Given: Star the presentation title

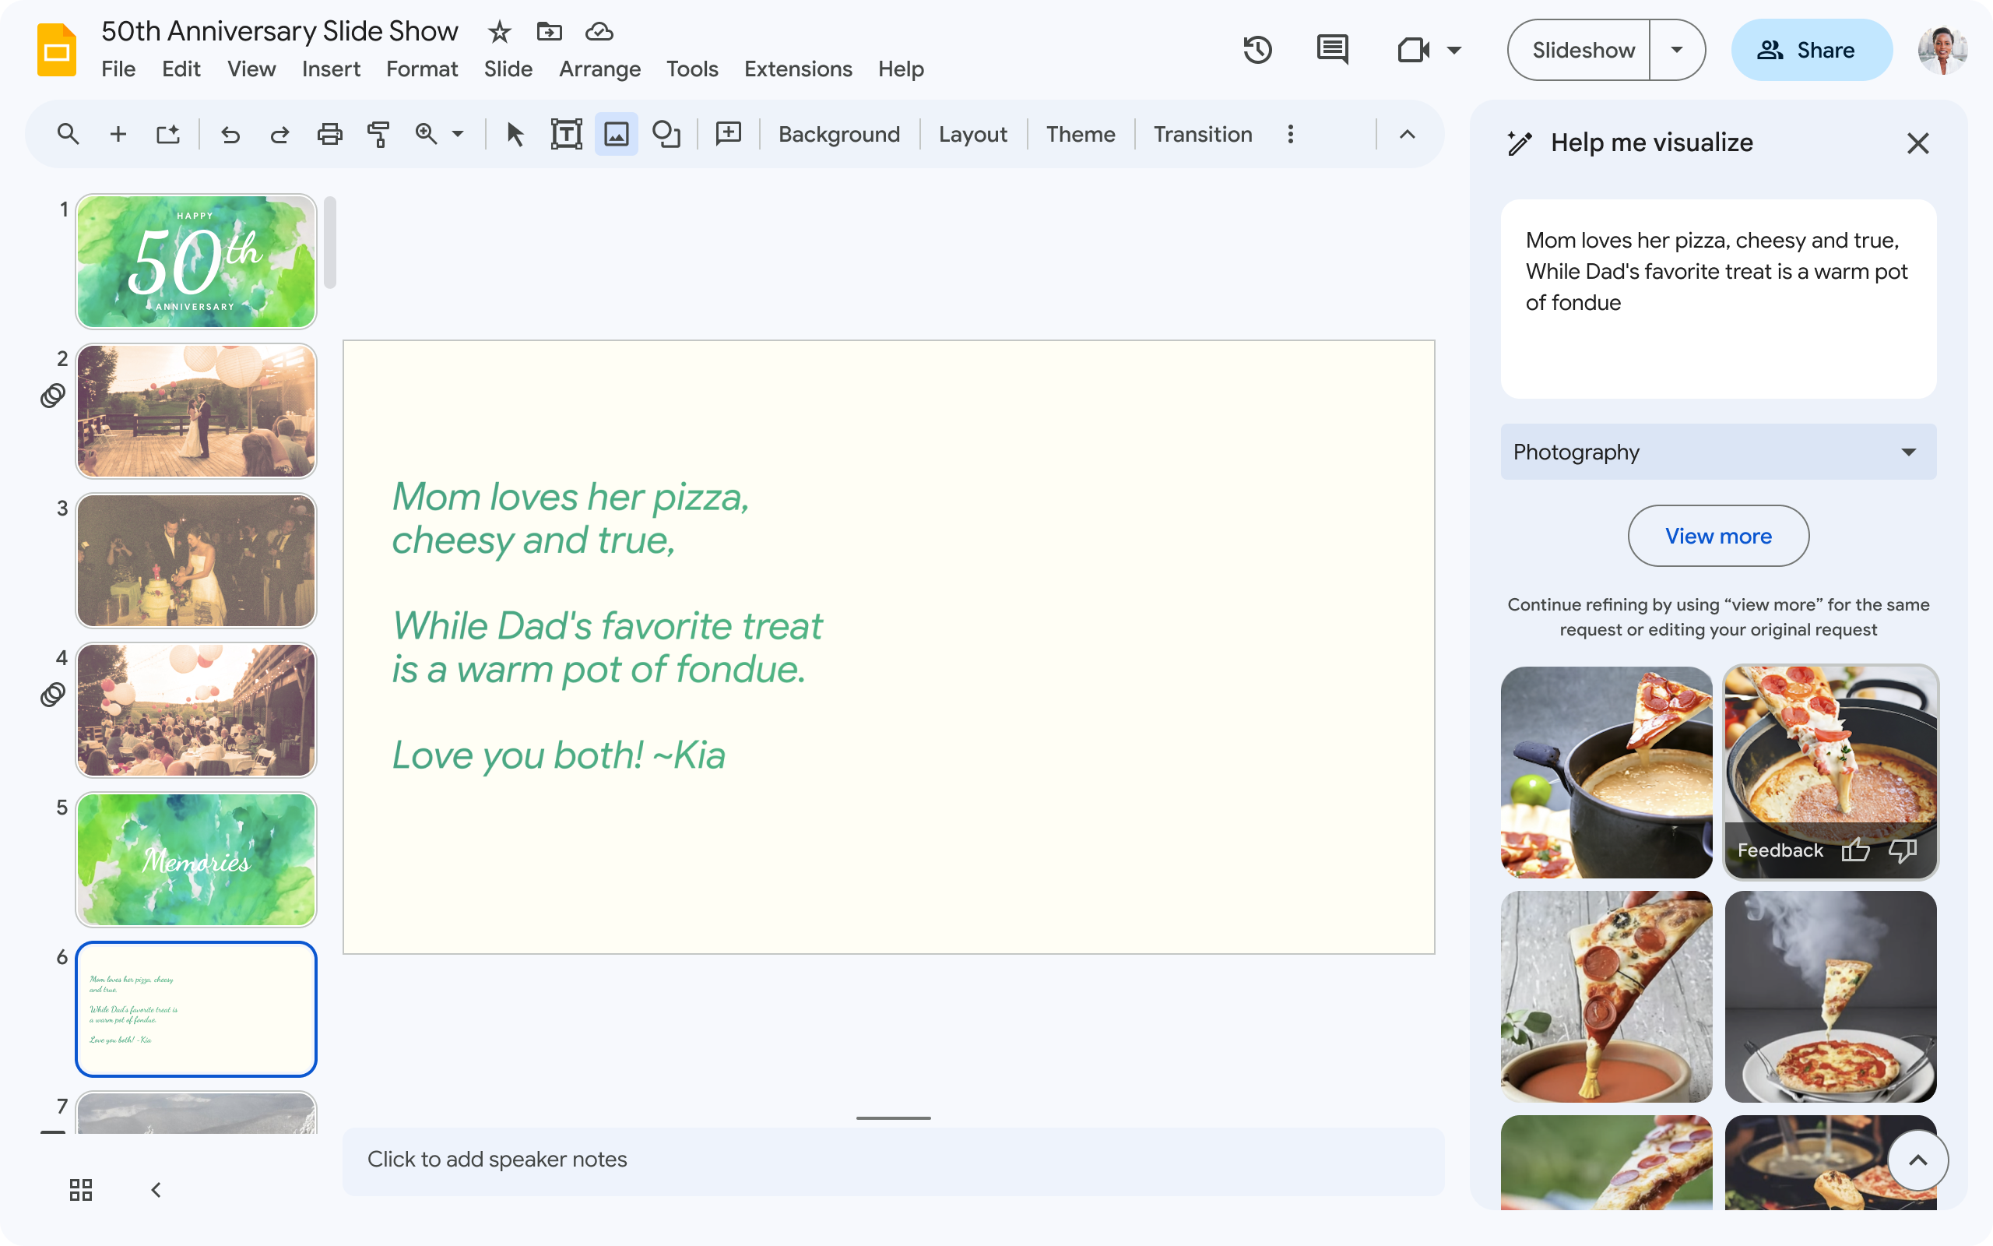Looking at the screenshot, I should [x=499, y=32].
